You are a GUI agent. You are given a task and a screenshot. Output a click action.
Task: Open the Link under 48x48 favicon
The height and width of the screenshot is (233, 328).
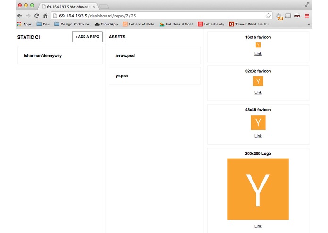coord(258,136)
